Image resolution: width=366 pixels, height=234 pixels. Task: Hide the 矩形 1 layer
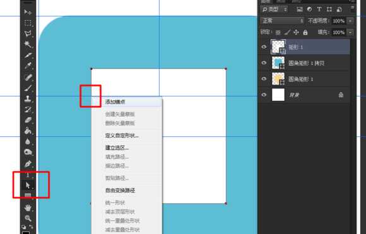[264, 47]
